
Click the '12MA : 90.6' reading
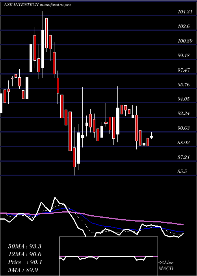pos(24,255)
